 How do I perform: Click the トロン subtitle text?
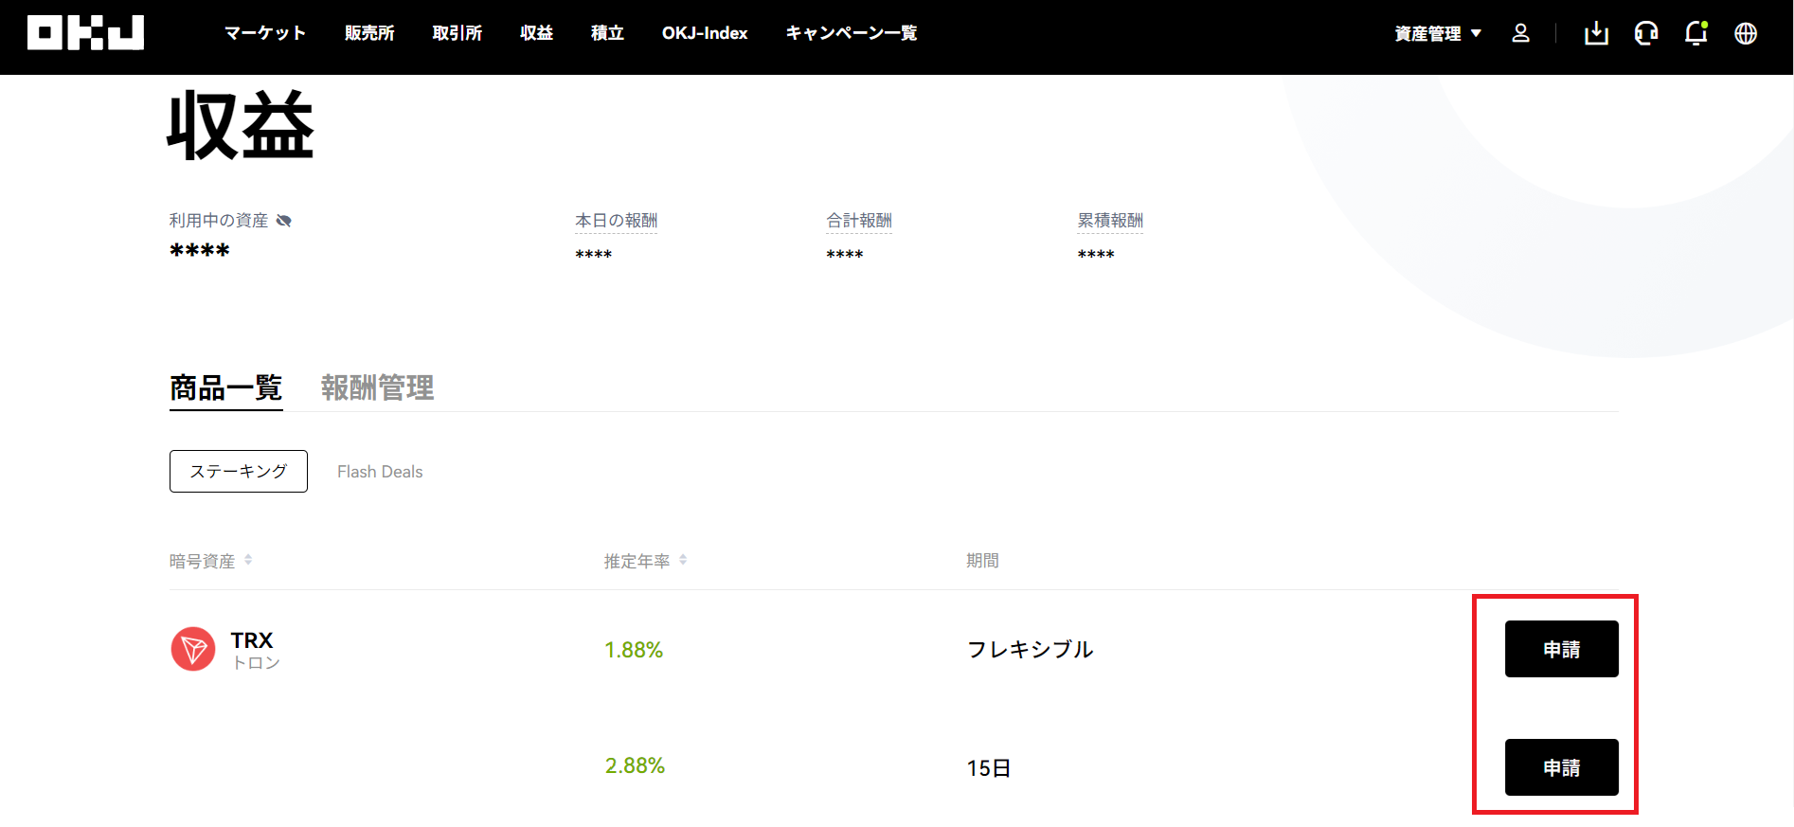(x=257, y=663)
